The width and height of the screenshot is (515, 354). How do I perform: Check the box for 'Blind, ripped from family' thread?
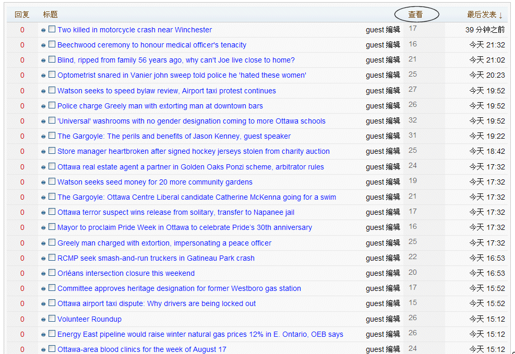(x=52, y=59)
